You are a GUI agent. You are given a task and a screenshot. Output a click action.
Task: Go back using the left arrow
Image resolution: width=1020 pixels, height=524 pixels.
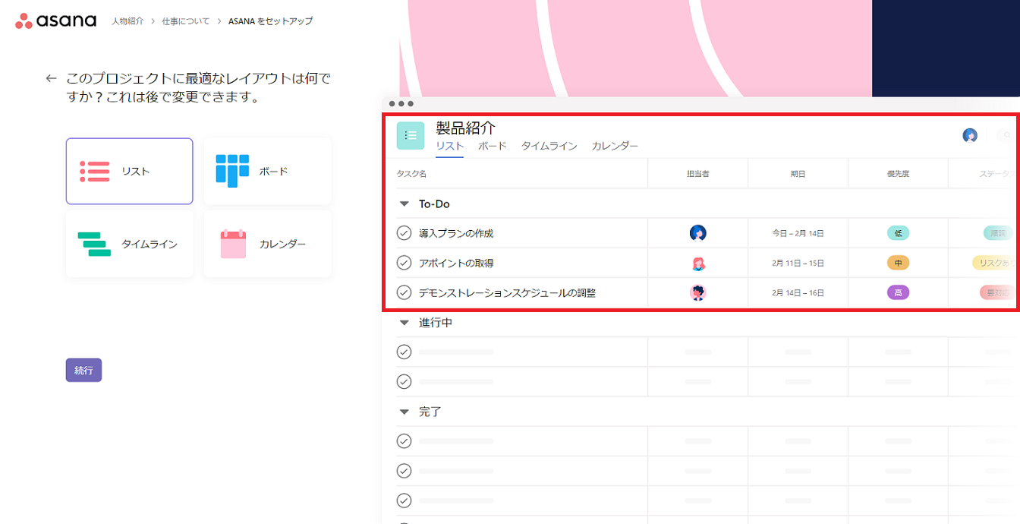pos(51,78)
